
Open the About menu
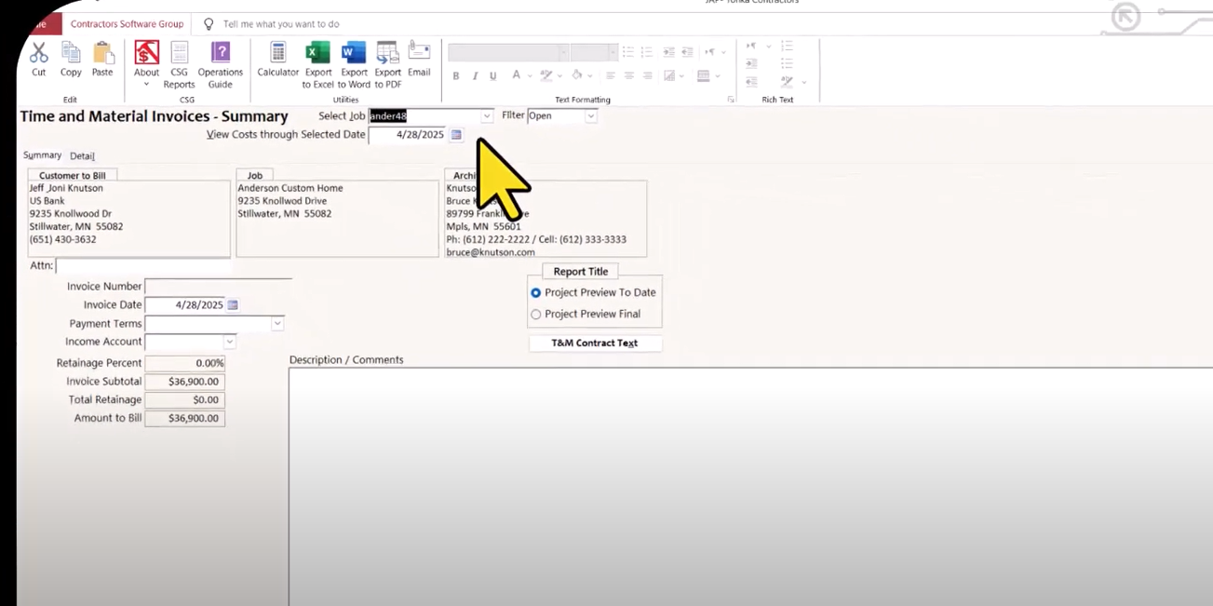click(146, 61)
